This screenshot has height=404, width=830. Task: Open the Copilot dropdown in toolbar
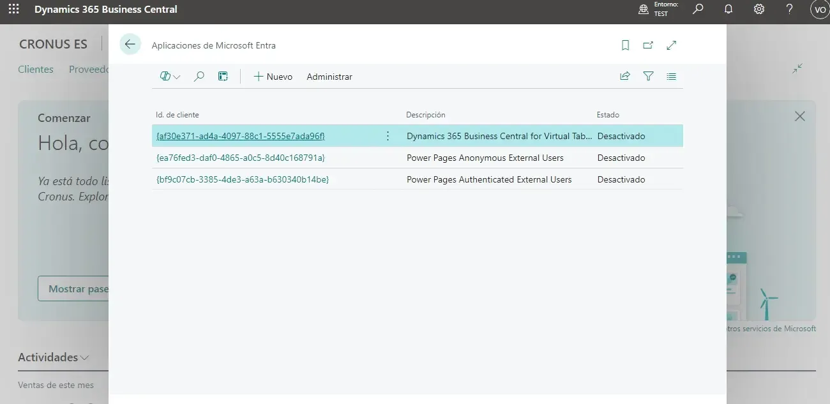pyautogui.click(x=170, y=77)
